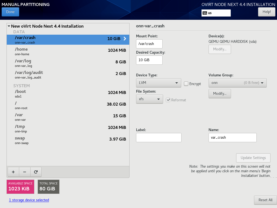This screenshot has width=277, height=208.
Task: Click Modify under Device(s)
Action: pos(220,49)
